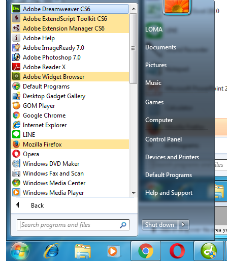This screenshot has height=261, width=227.
Task: Open Music library
Action: pos(153,83)
